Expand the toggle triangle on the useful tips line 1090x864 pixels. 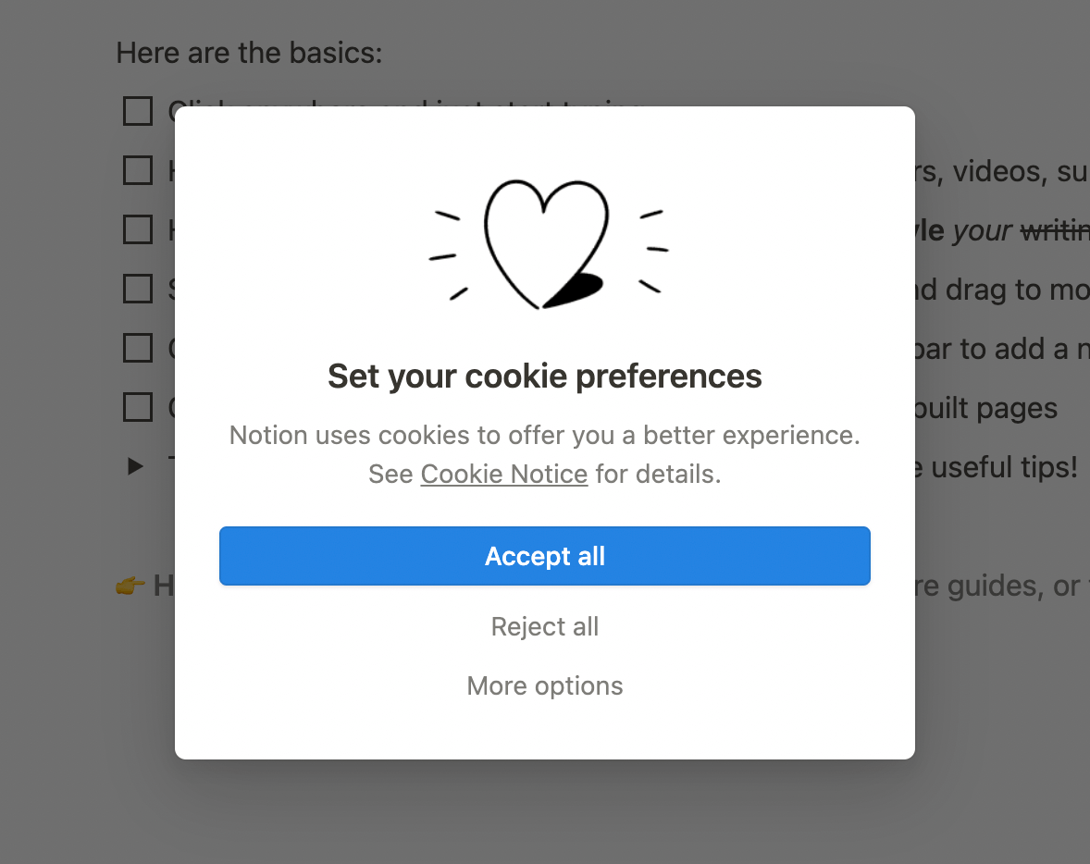pos(136,466)
